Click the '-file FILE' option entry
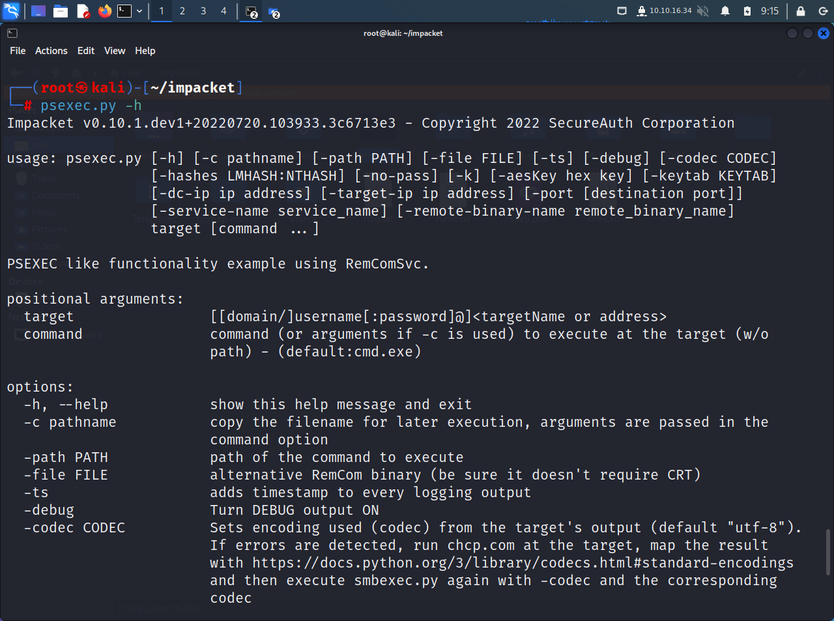The height and width of the screenshot is (621, 834). pyautogui.click(x=66, y=475)
